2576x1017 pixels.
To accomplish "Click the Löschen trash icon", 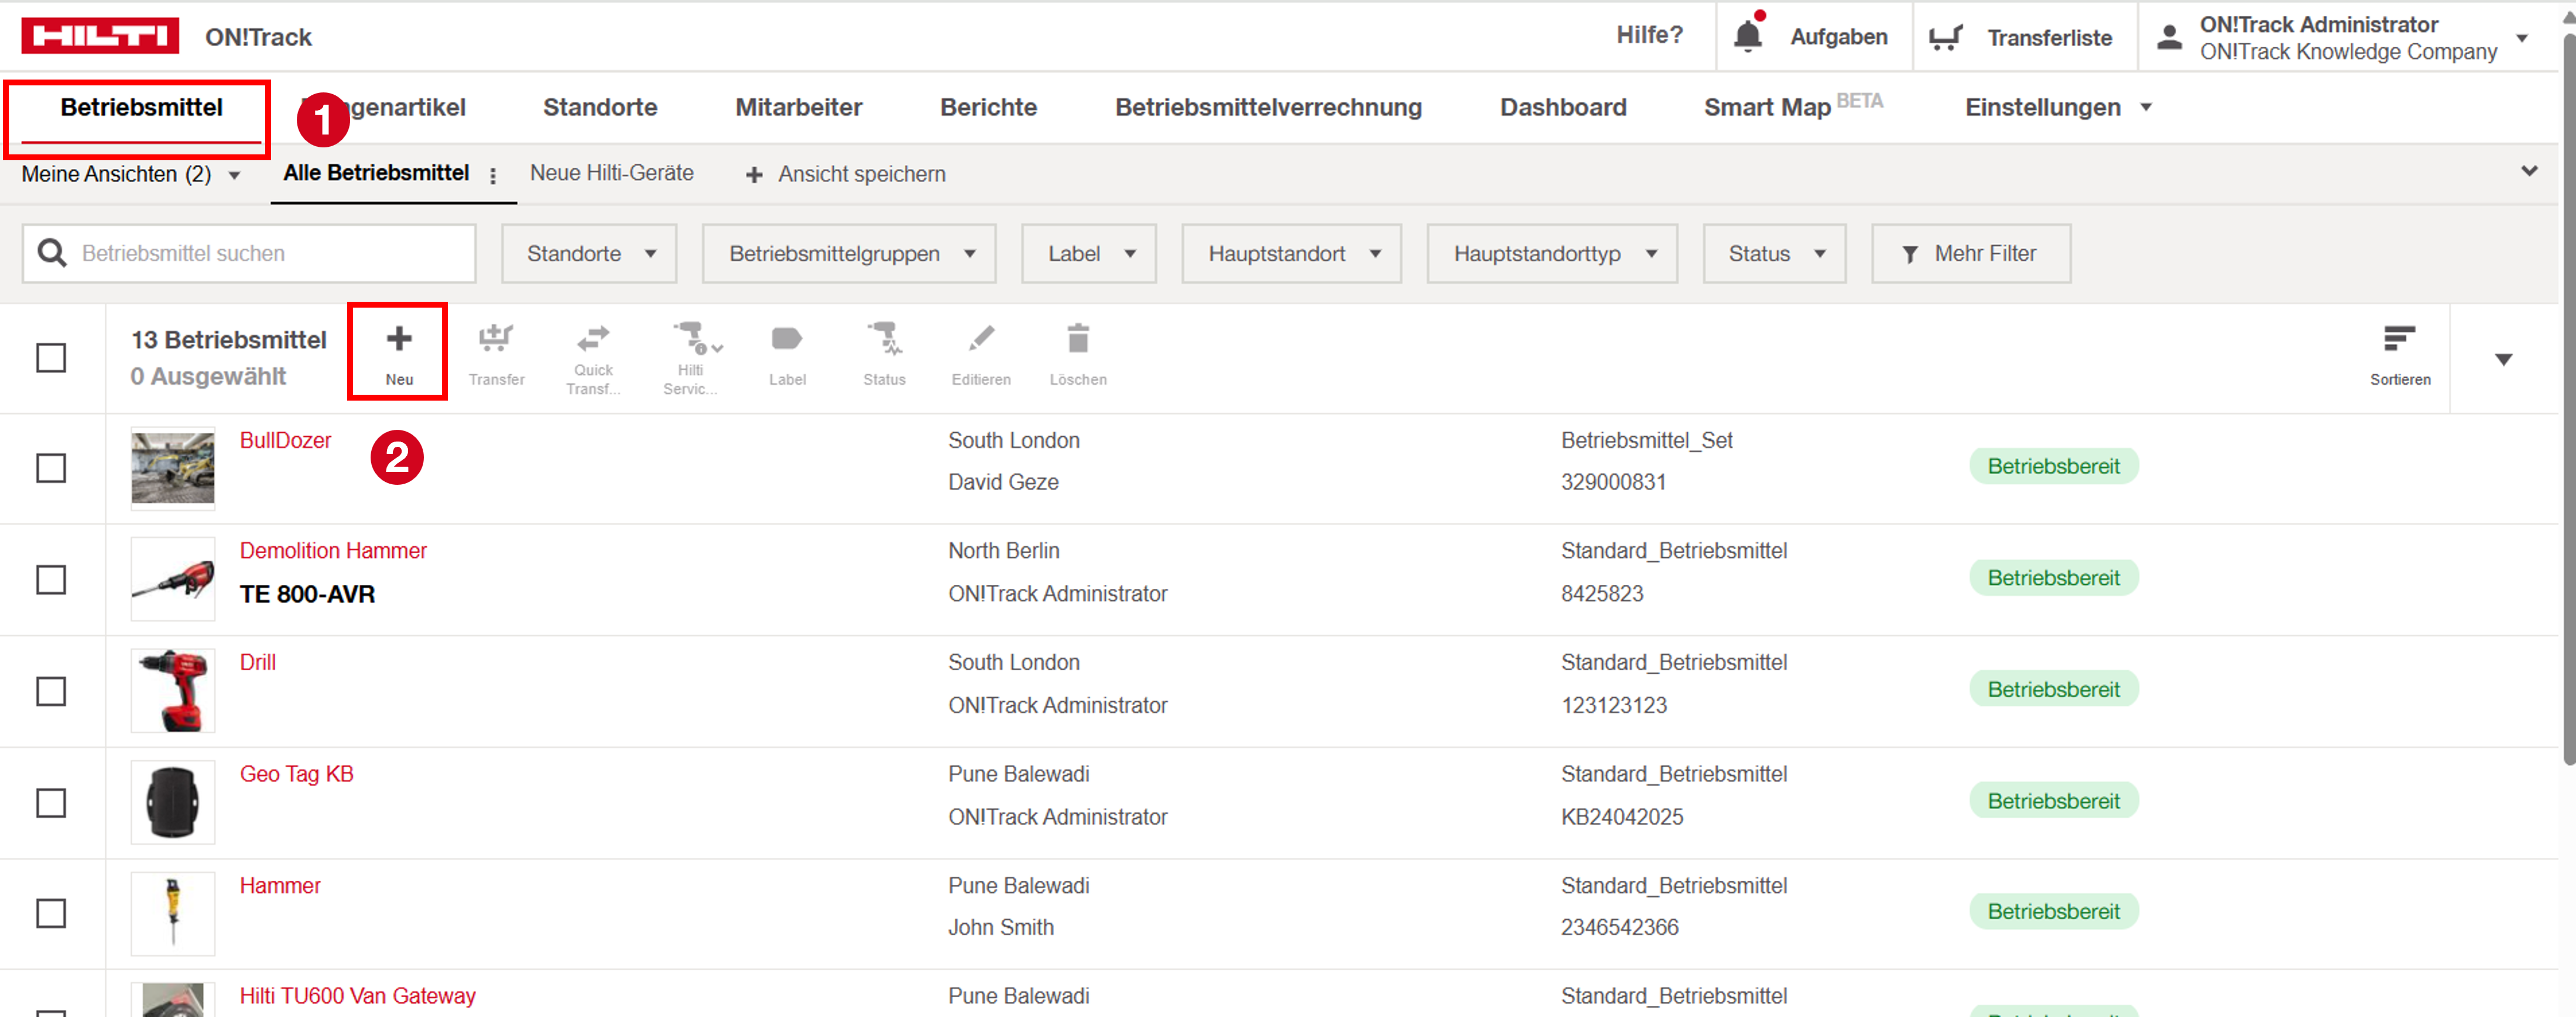I will 1077,340.
